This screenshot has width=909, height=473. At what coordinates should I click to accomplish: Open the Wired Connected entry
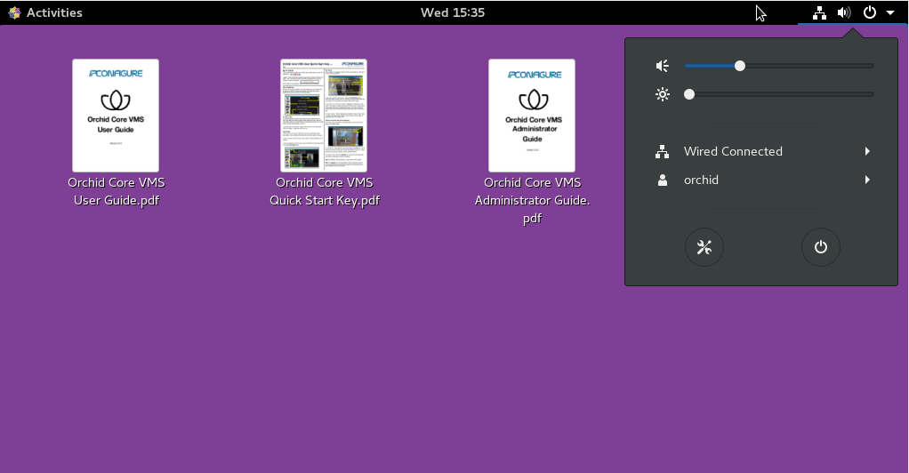pos(761,151)
